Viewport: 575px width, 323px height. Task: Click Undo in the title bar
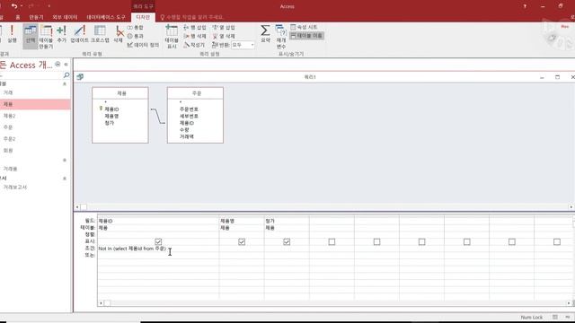point(14,6)
